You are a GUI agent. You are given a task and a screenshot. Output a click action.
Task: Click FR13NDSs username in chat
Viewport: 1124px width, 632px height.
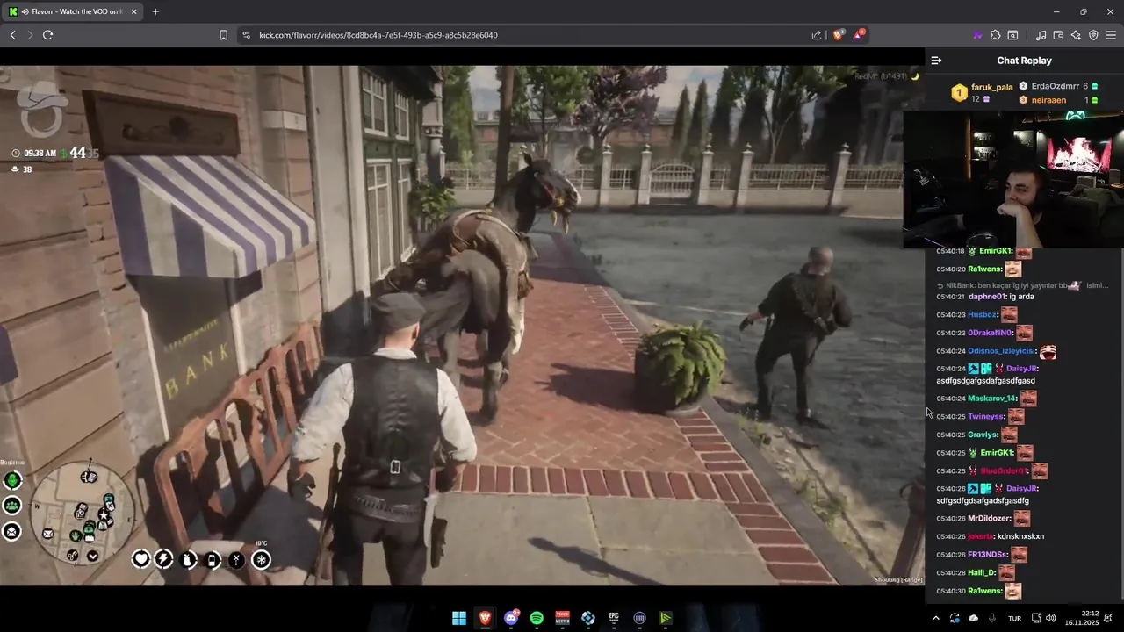988,555
